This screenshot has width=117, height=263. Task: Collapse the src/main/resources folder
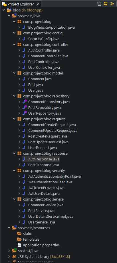[9, 228]
